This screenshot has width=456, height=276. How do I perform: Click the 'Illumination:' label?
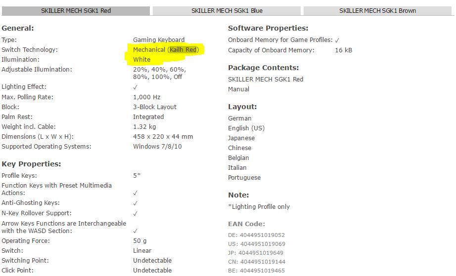[x=20, y=59]
